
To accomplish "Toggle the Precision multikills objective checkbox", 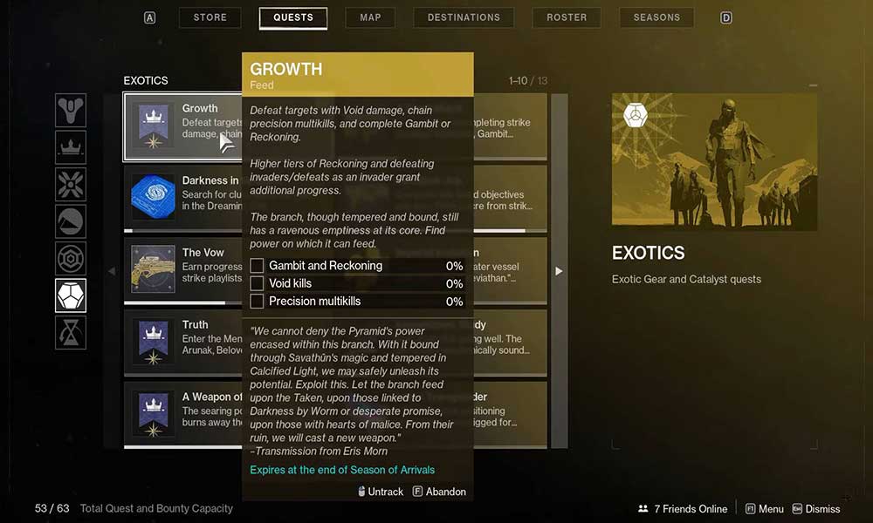I will 257,302.
